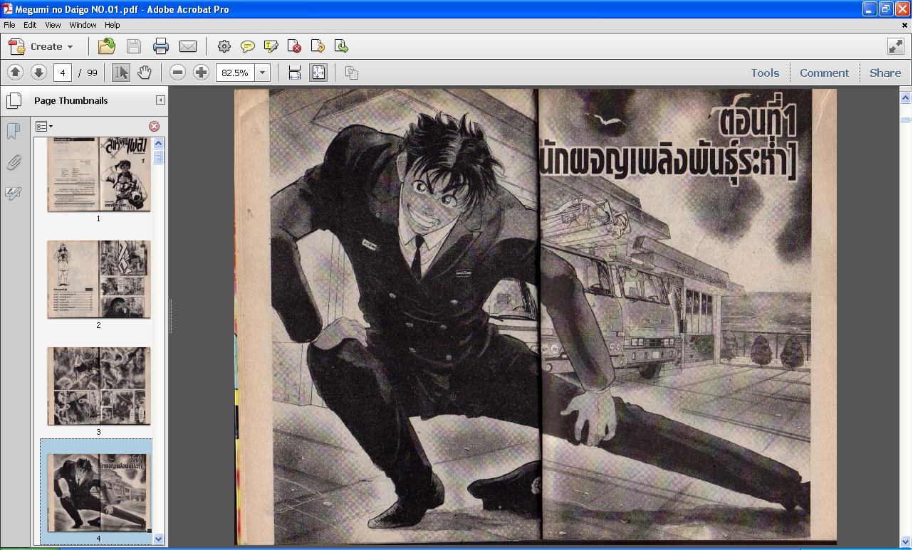Click the document vertical scrollbar handle
The width and height of the screenshot is (913, 550).
[905, 119]
